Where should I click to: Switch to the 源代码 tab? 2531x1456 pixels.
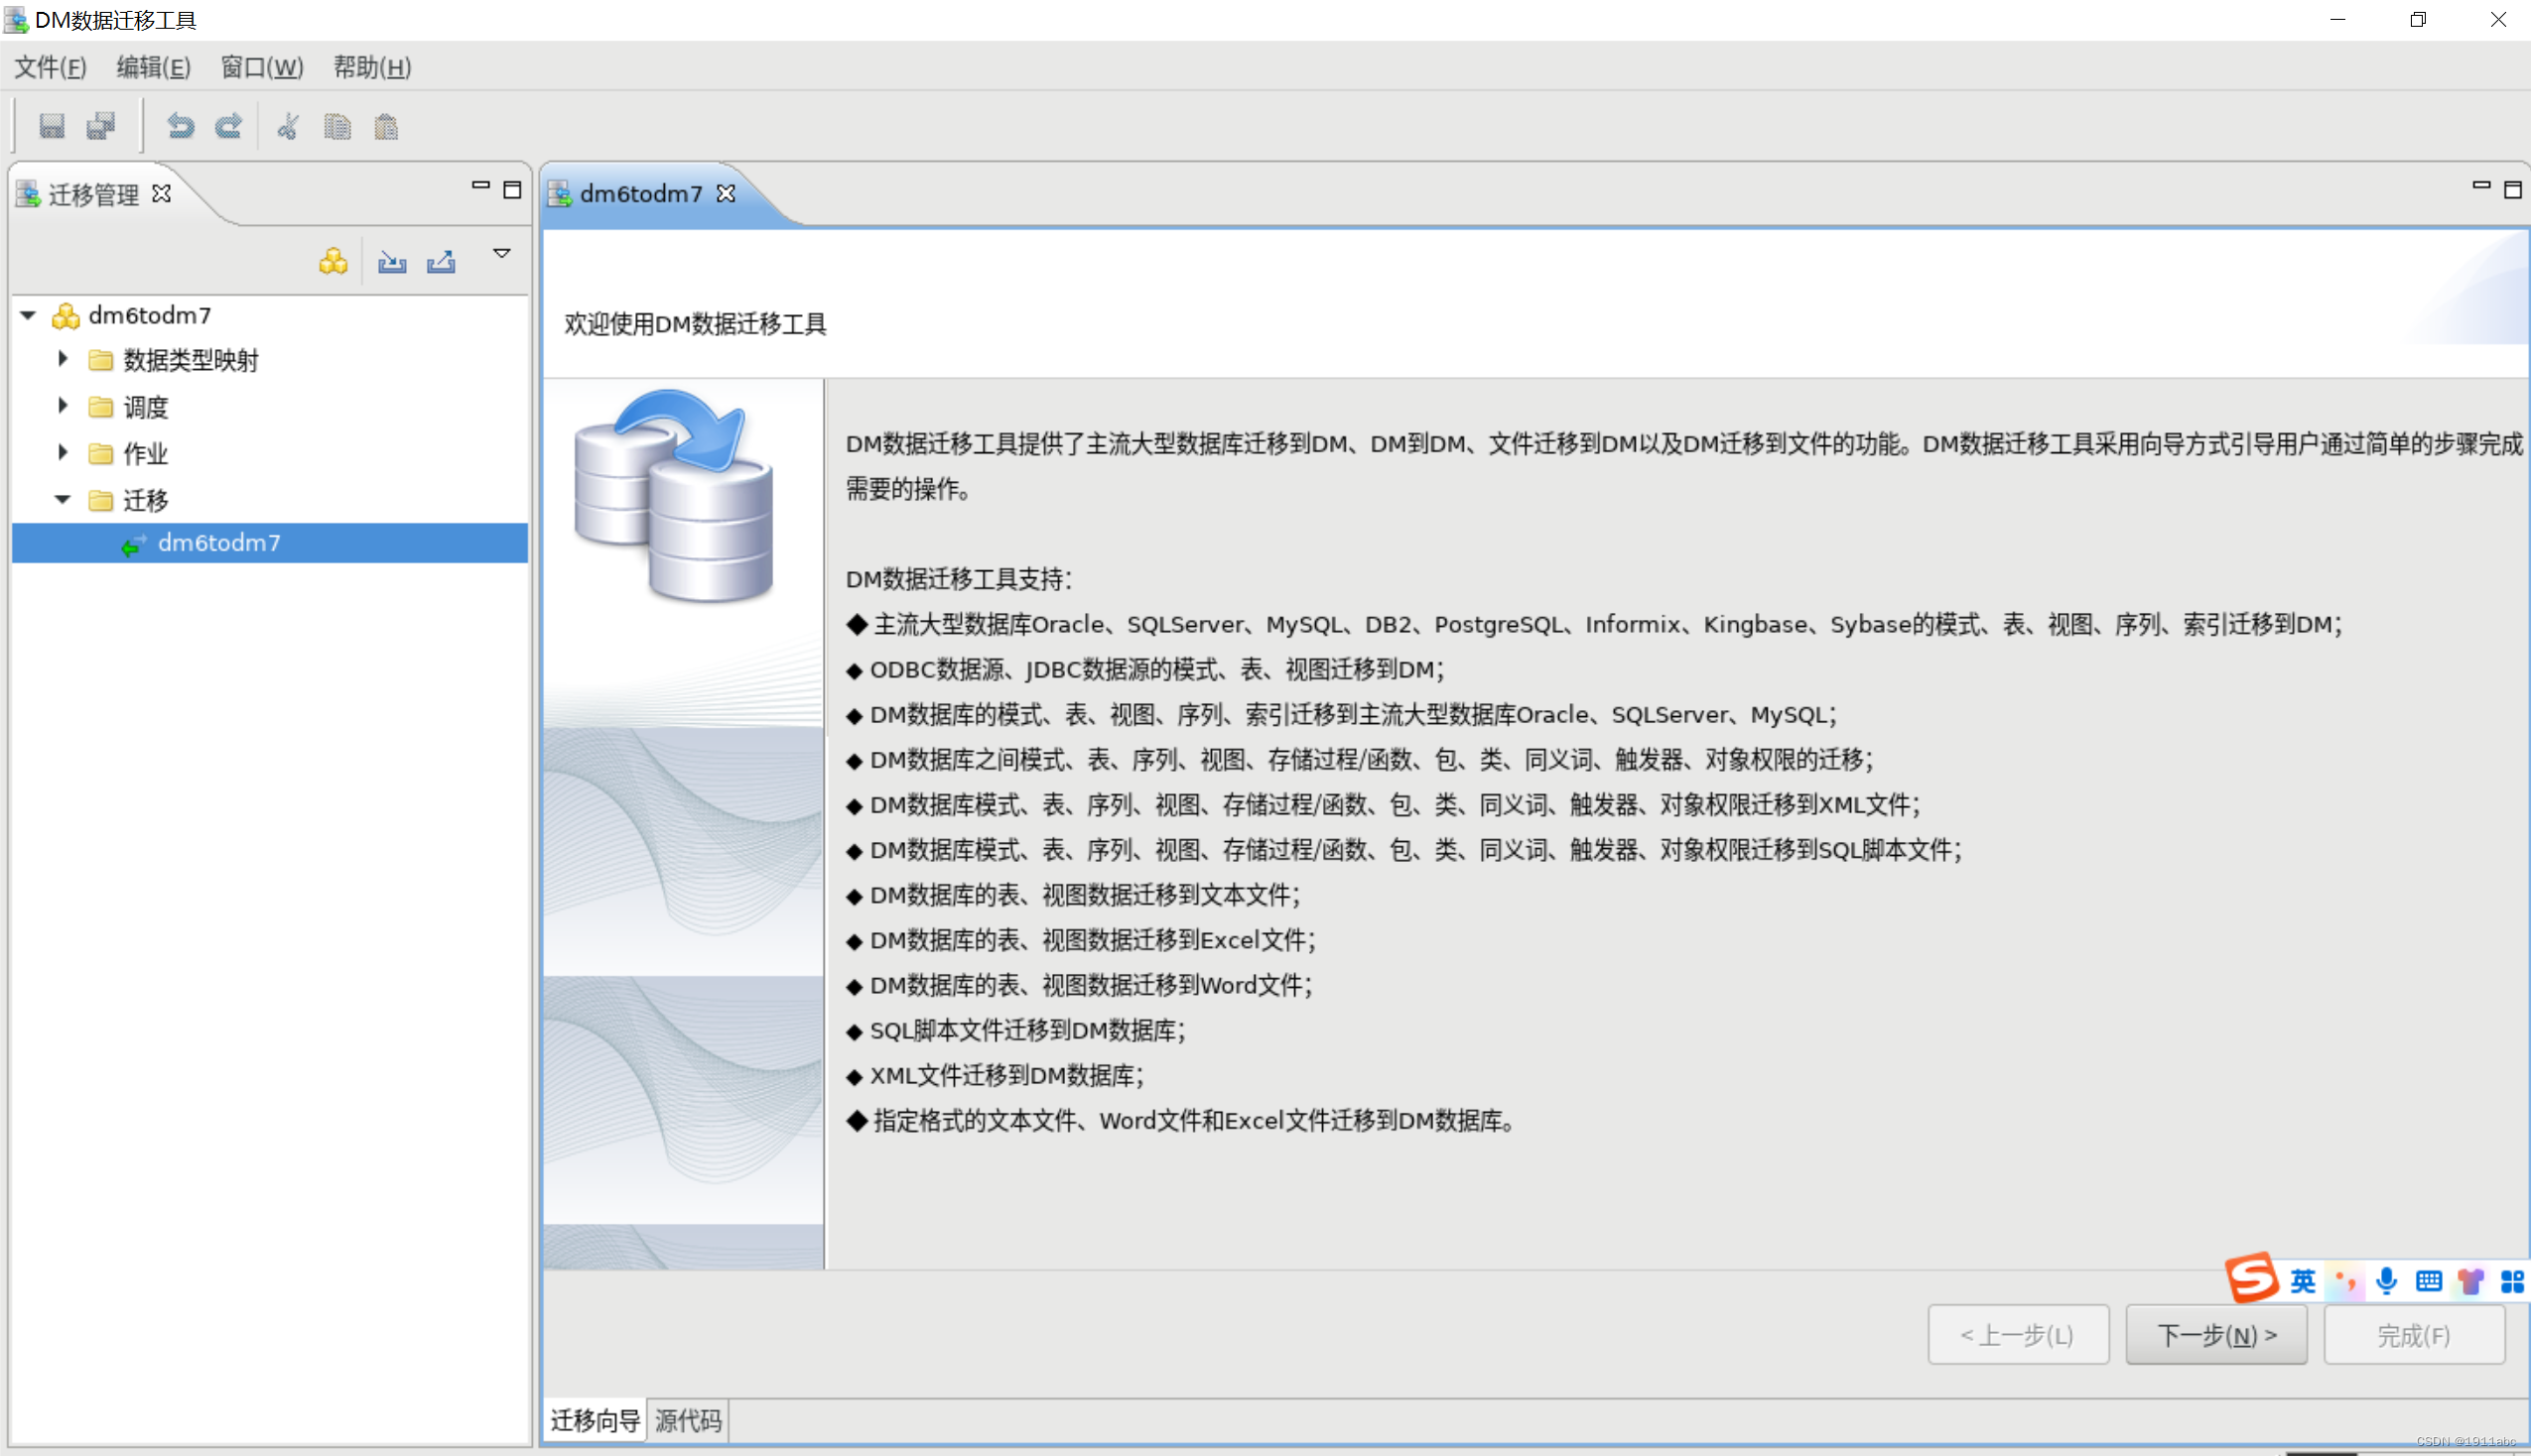[687, 1420]
